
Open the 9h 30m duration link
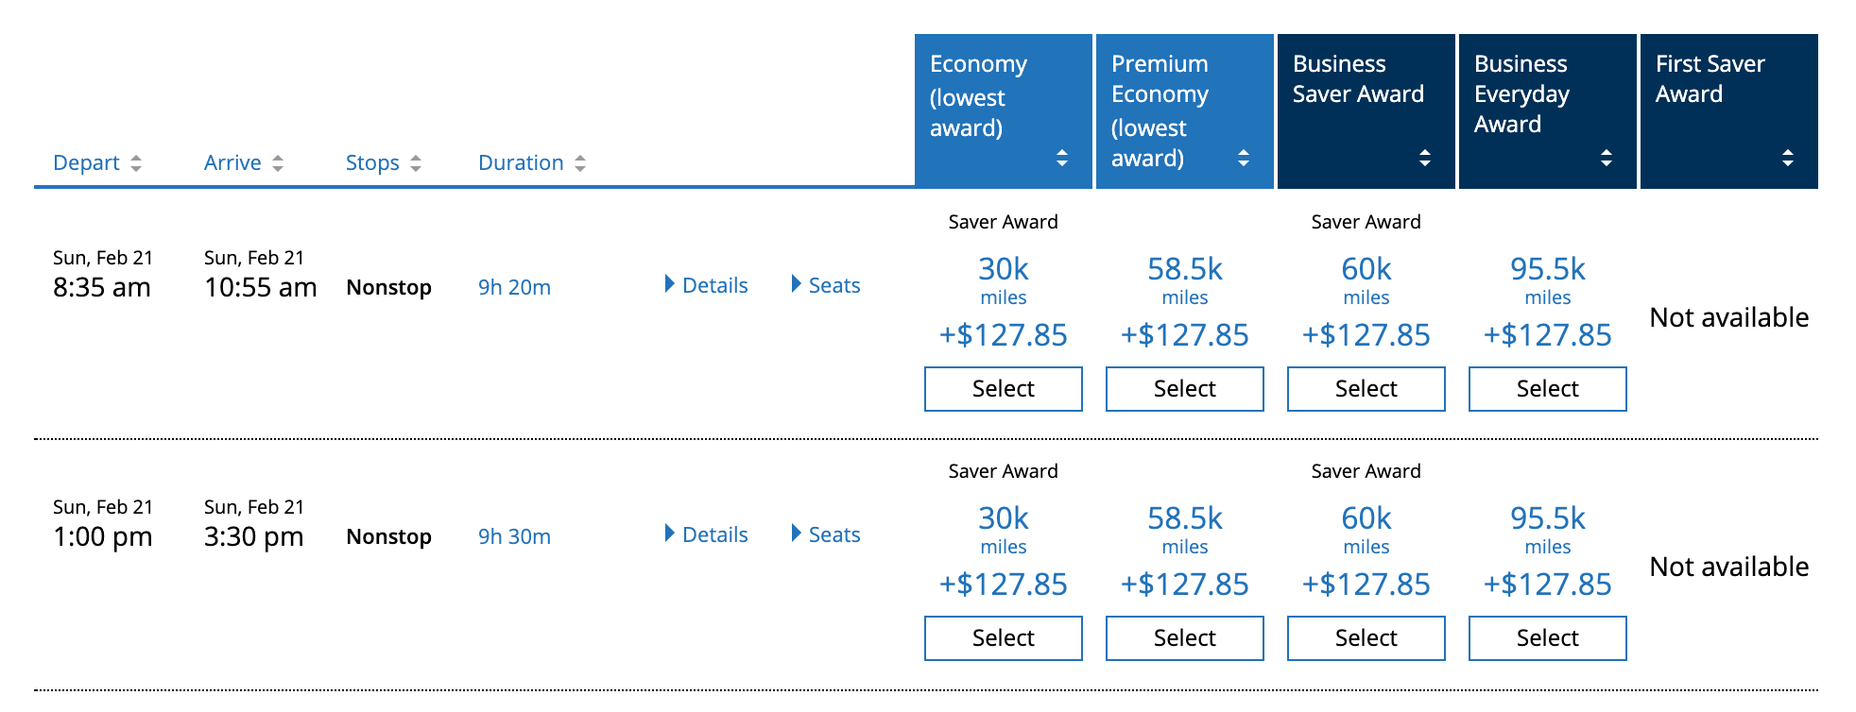coord(514,536)
